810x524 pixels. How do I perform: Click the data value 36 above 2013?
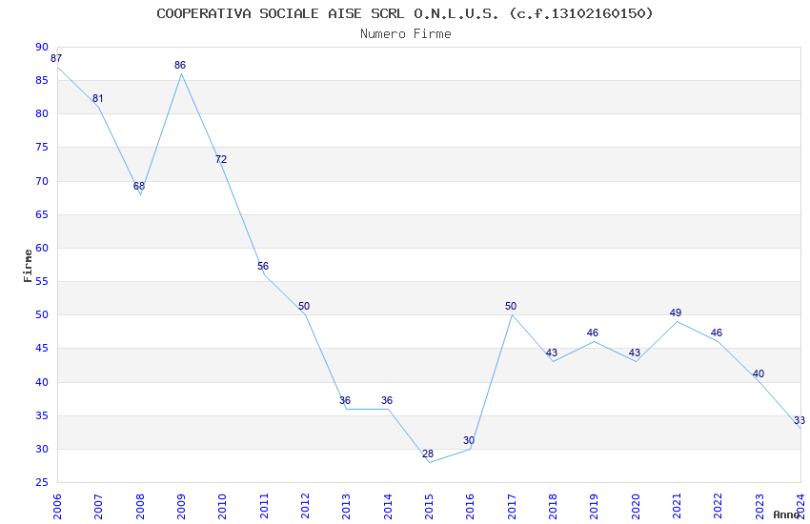tap(345, 400)
